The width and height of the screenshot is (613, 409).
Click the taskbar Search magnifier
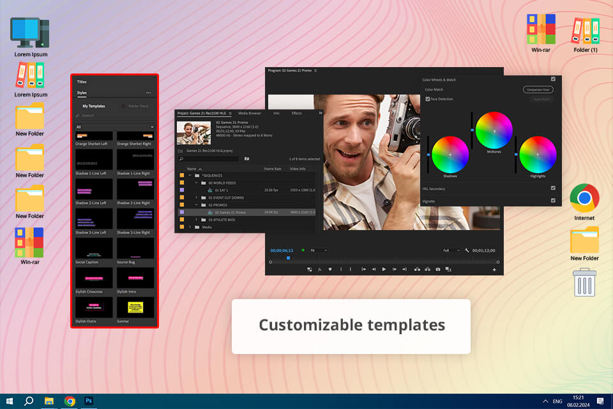[29, 401]
